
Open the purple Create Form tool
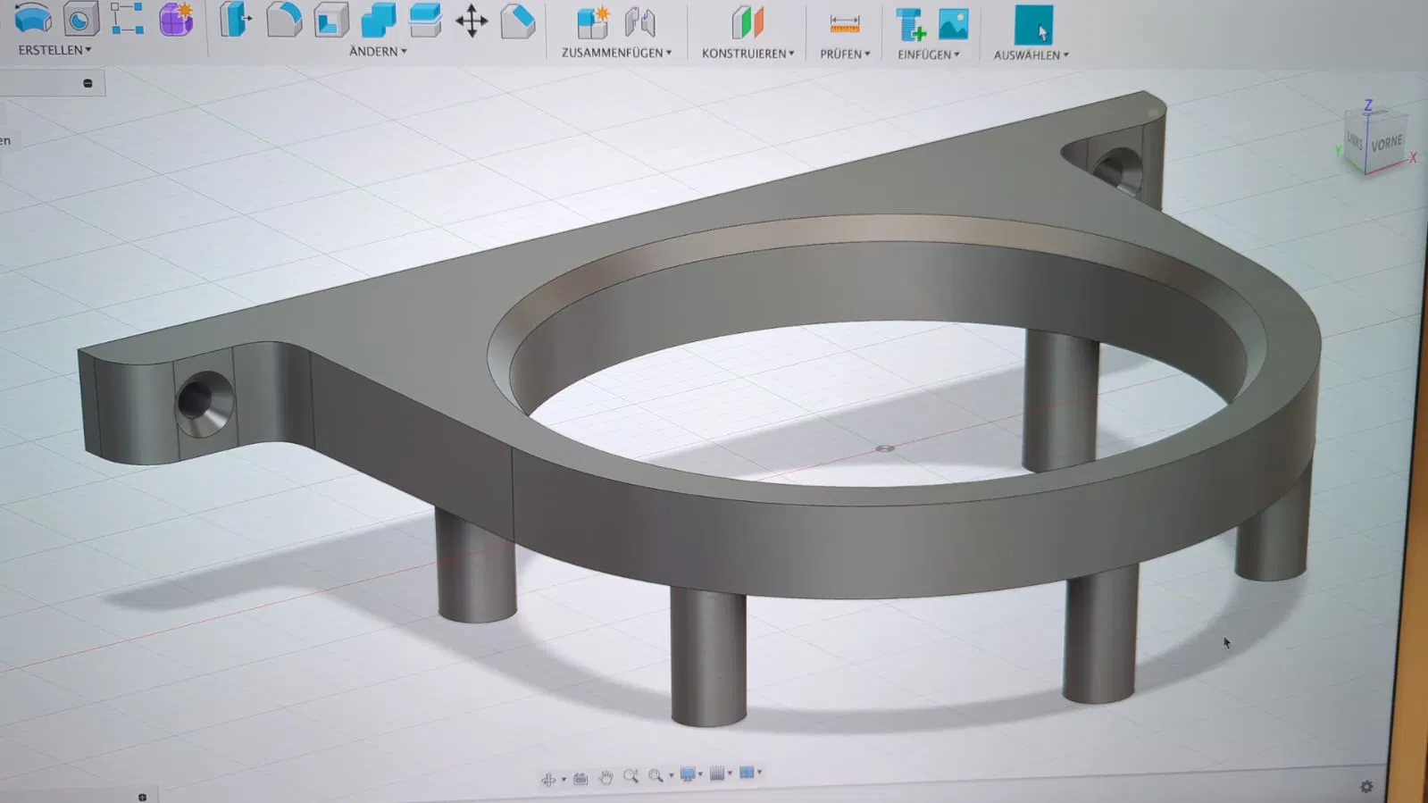pos(176,19)
